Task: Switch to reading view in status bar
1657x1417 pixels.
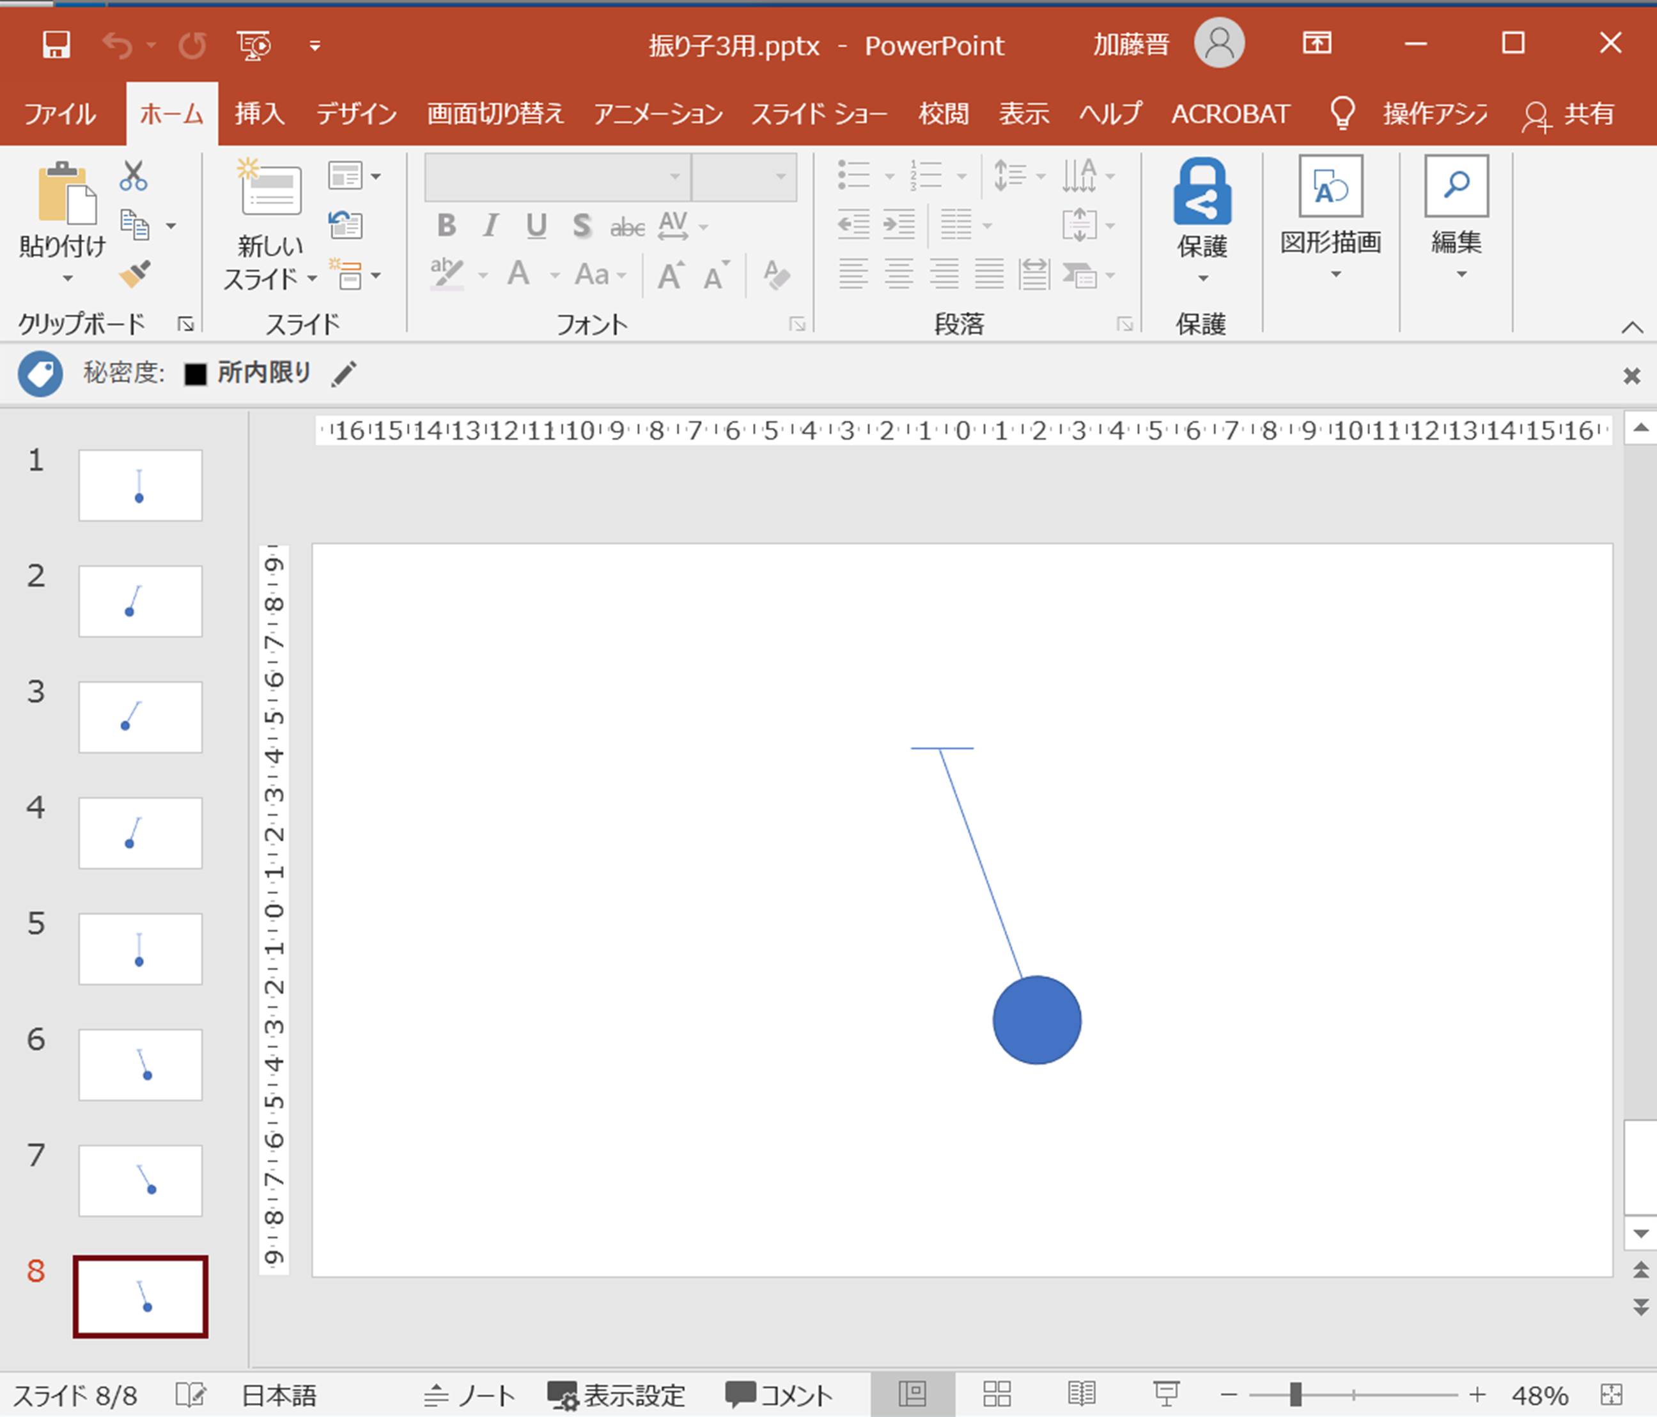Action: coord(1081,1395)
